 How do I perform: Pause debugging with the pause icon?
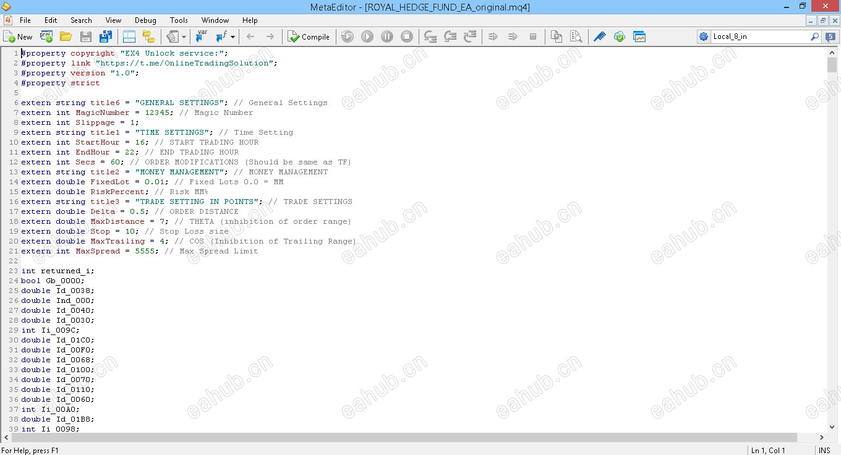pyautogui.click(x=387, y=36)
